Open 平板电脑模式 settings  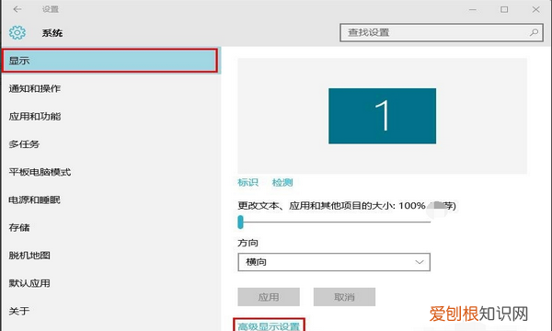(40, 172)
